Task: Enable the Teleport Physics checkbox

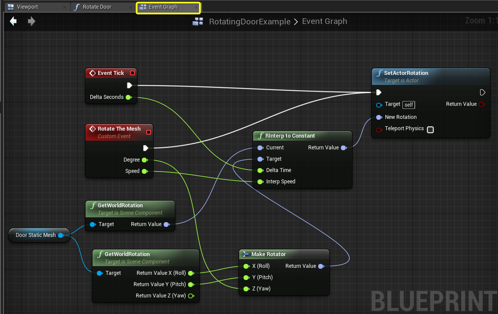Action: 430,129
